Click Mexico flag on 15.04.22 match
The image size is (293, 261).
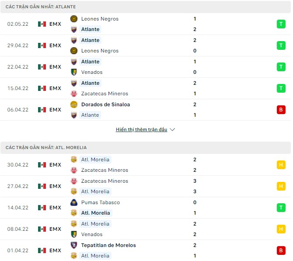click(42, 88)
